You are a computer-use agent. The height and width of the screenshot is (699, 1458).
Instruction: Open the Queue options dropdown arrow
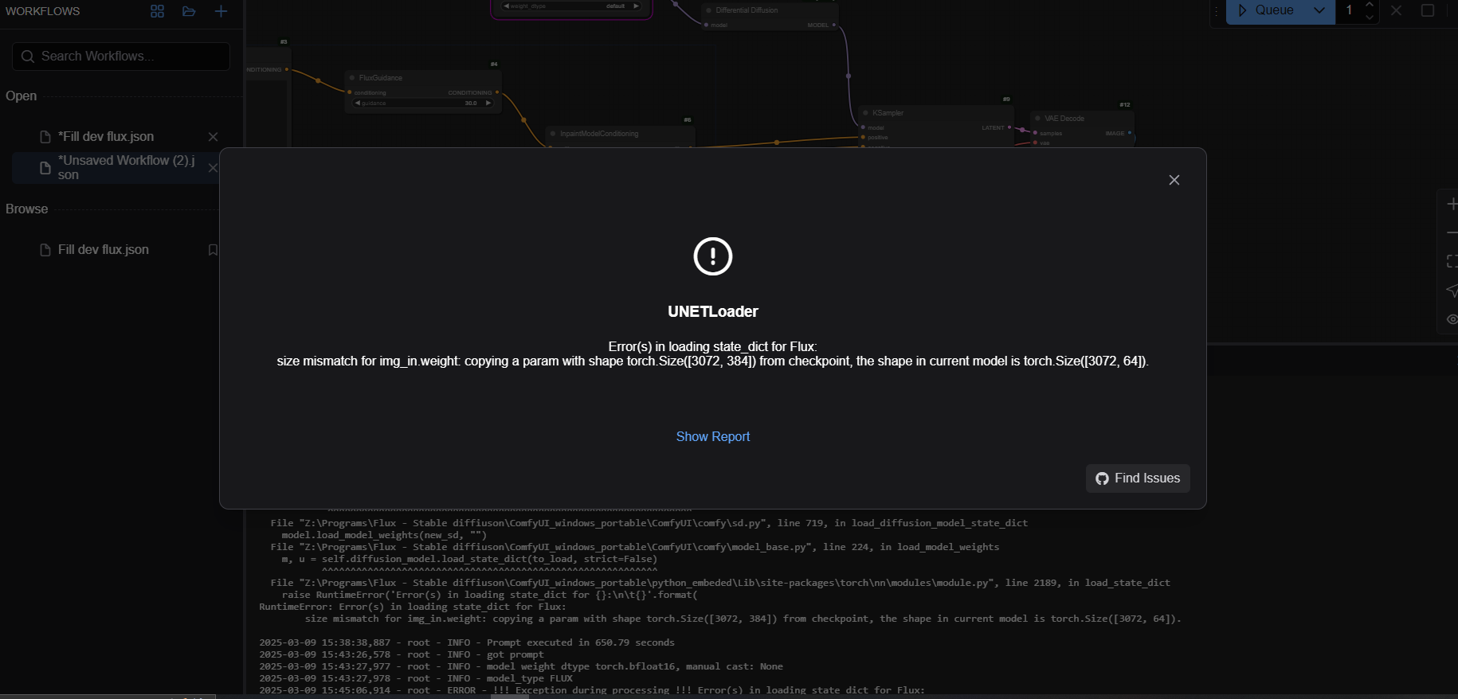[1319, 10]
